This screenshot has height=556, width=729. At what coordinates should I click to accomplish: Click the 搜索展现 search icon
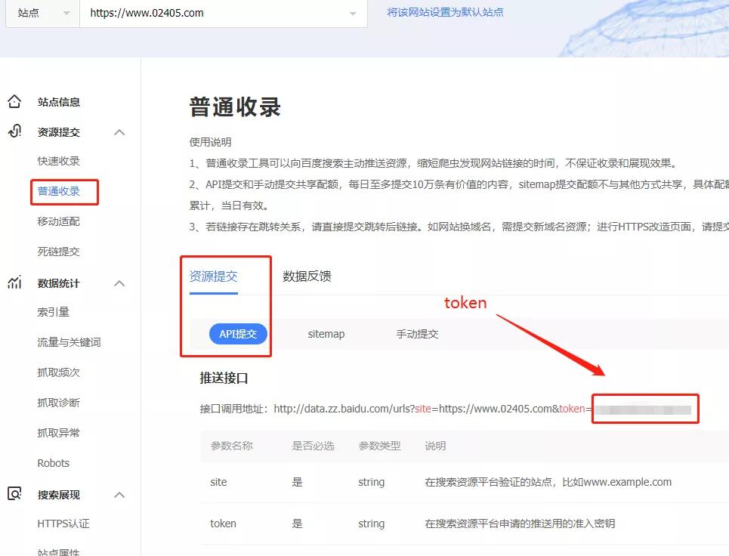(x=14, y=495)
